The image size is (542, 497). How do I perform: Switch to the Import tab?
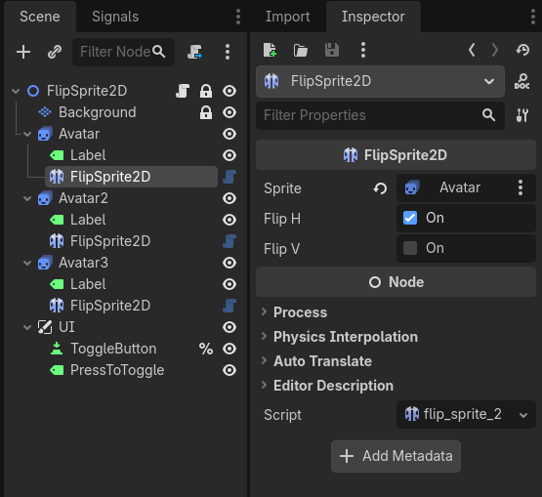287,17
